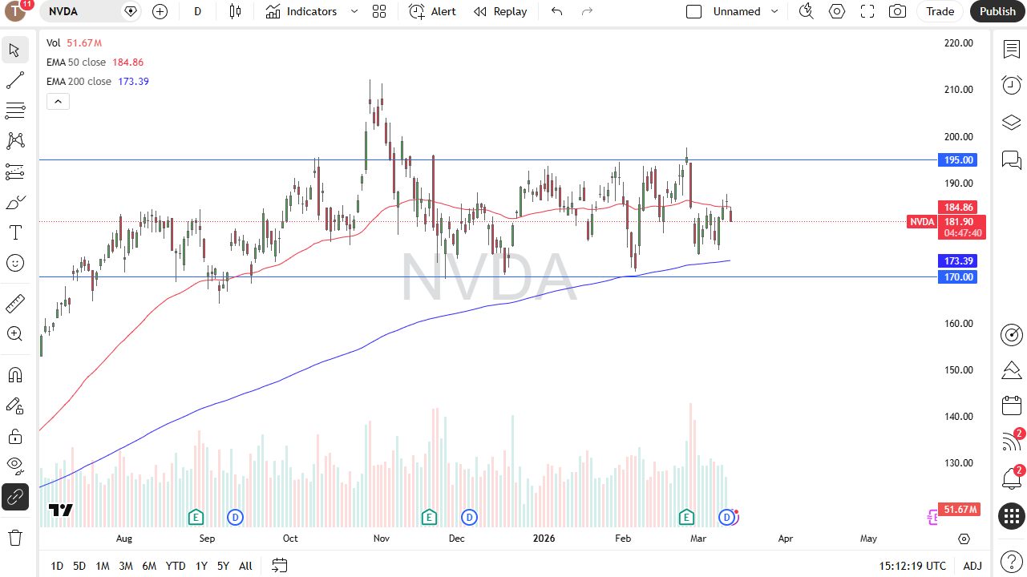Open the D interval menu

[197, 11]
